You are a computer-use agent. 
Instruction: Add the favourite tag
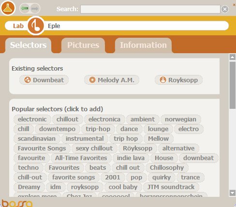coord(31,158)
